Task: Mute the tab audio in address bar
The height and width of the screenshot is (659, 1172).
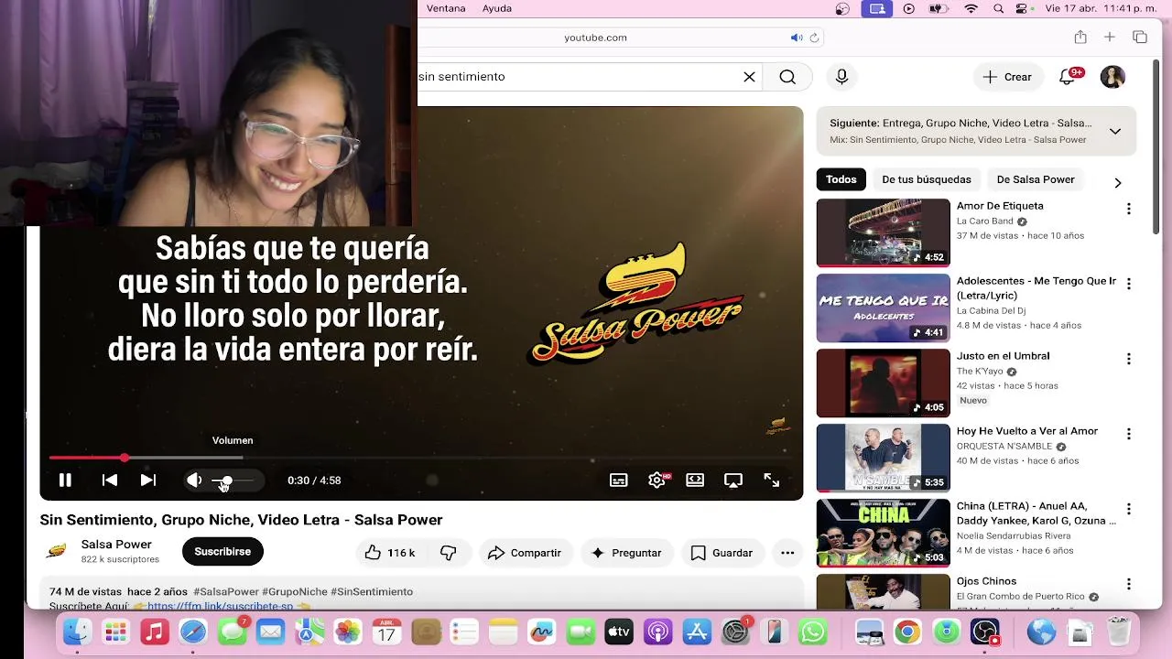Action: tap(796, 38)
